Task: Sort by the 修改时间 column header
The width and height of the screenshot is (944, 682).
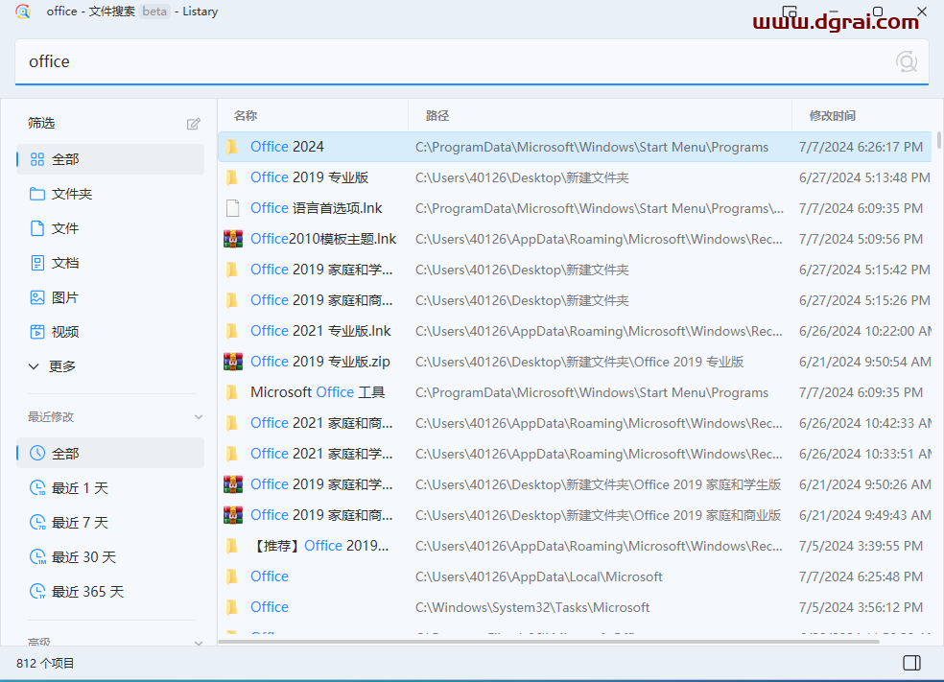Action: 833,115
